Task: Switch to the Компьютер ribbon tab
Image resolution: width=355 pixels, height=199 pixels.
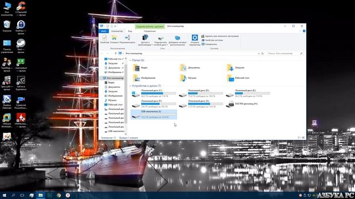Action: tap(117, 31)
